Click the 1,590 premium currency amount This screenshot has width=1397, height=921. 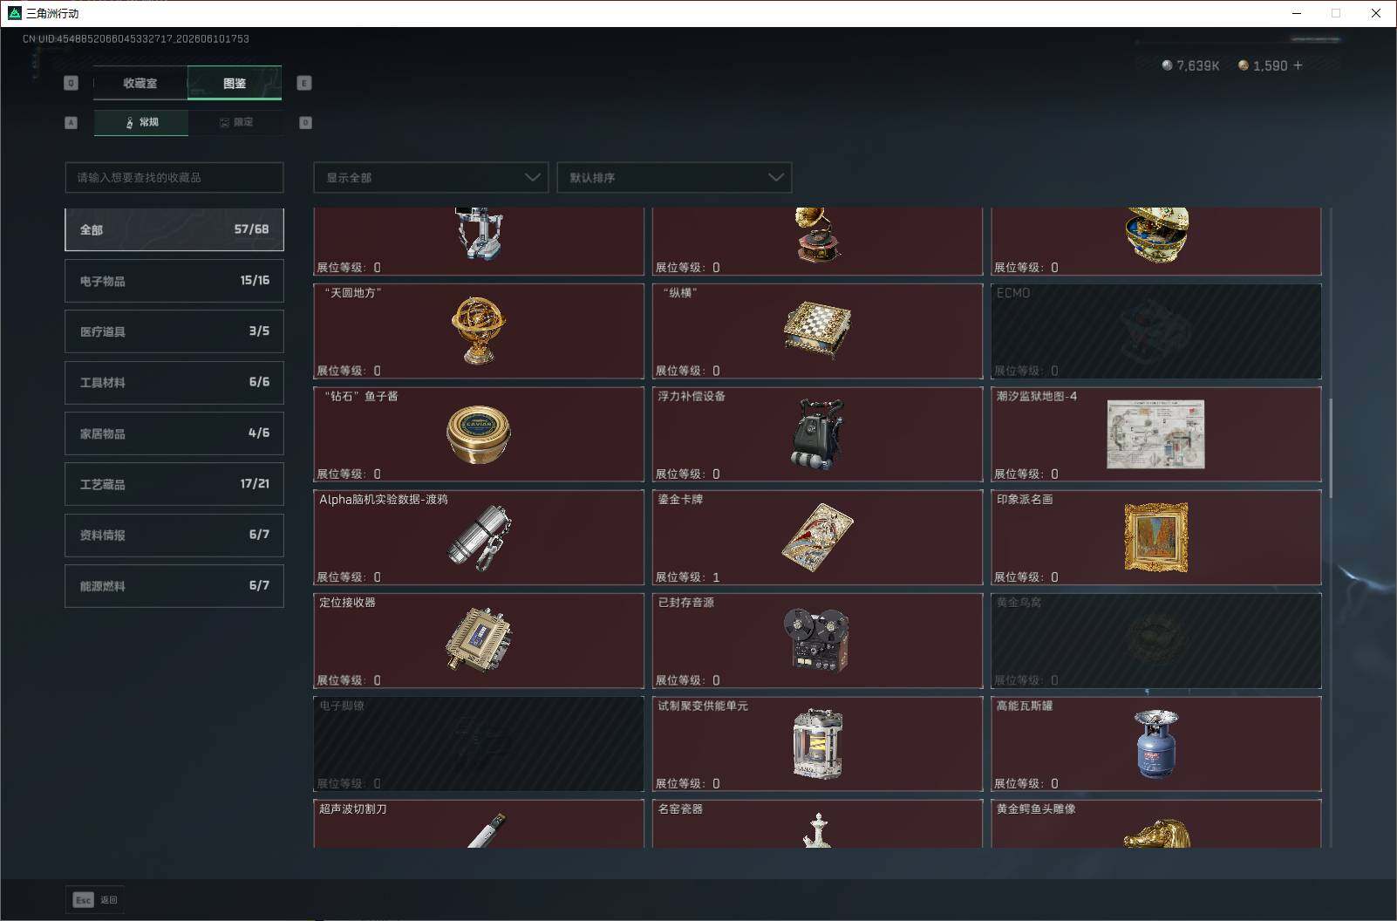click(x=1270, y=65)
